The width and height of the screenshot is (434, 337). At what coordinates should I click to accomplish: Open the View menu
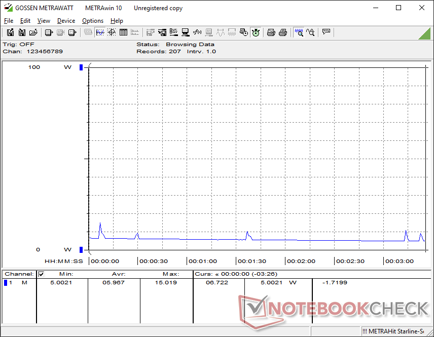click(44, 21)
